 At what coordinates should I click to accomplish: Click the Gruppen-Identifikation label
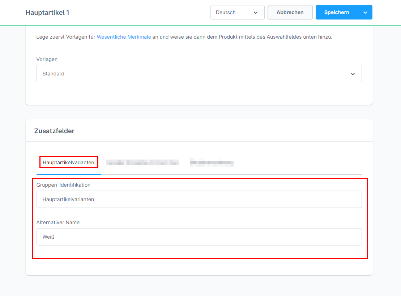coord(63,185)
